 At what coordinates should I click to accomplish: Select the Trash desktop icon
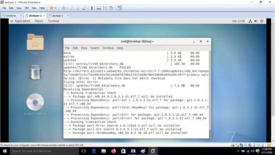tap(35, 75)
